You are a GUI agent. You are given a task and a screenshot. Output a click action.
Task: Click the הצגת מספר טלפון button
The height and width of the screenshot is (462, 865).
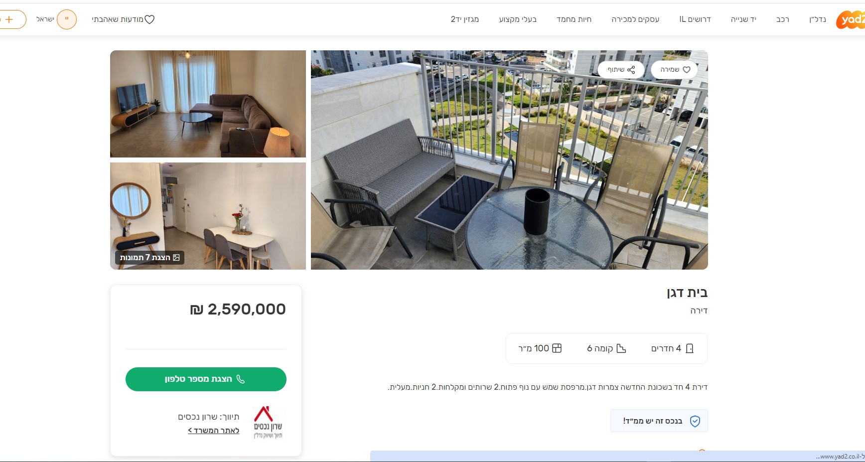pos(206,379)
